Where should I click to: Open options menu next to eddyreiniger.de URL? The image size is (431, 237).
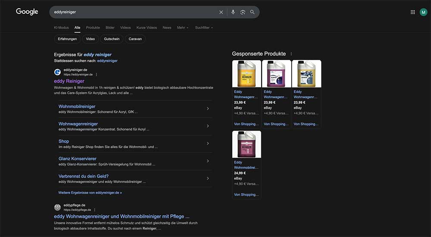97,75
